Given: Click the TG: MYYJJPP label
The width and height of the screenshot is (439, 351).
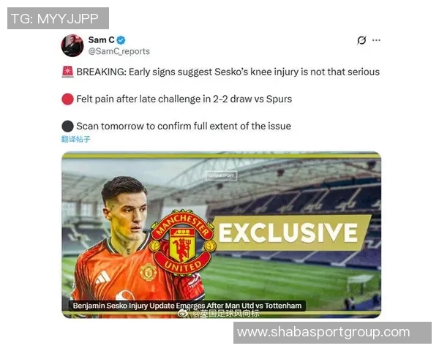Looking at the screenshot, I should coord(58,18).
